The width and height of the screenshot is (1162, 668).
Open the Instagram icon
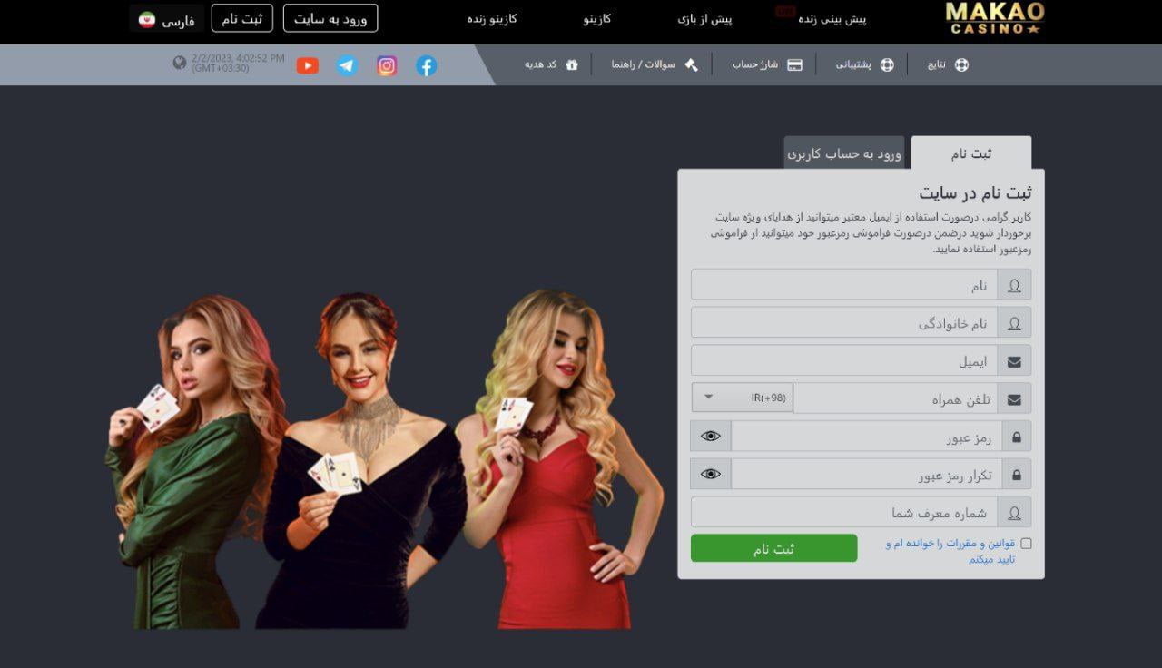click(387, 64)
